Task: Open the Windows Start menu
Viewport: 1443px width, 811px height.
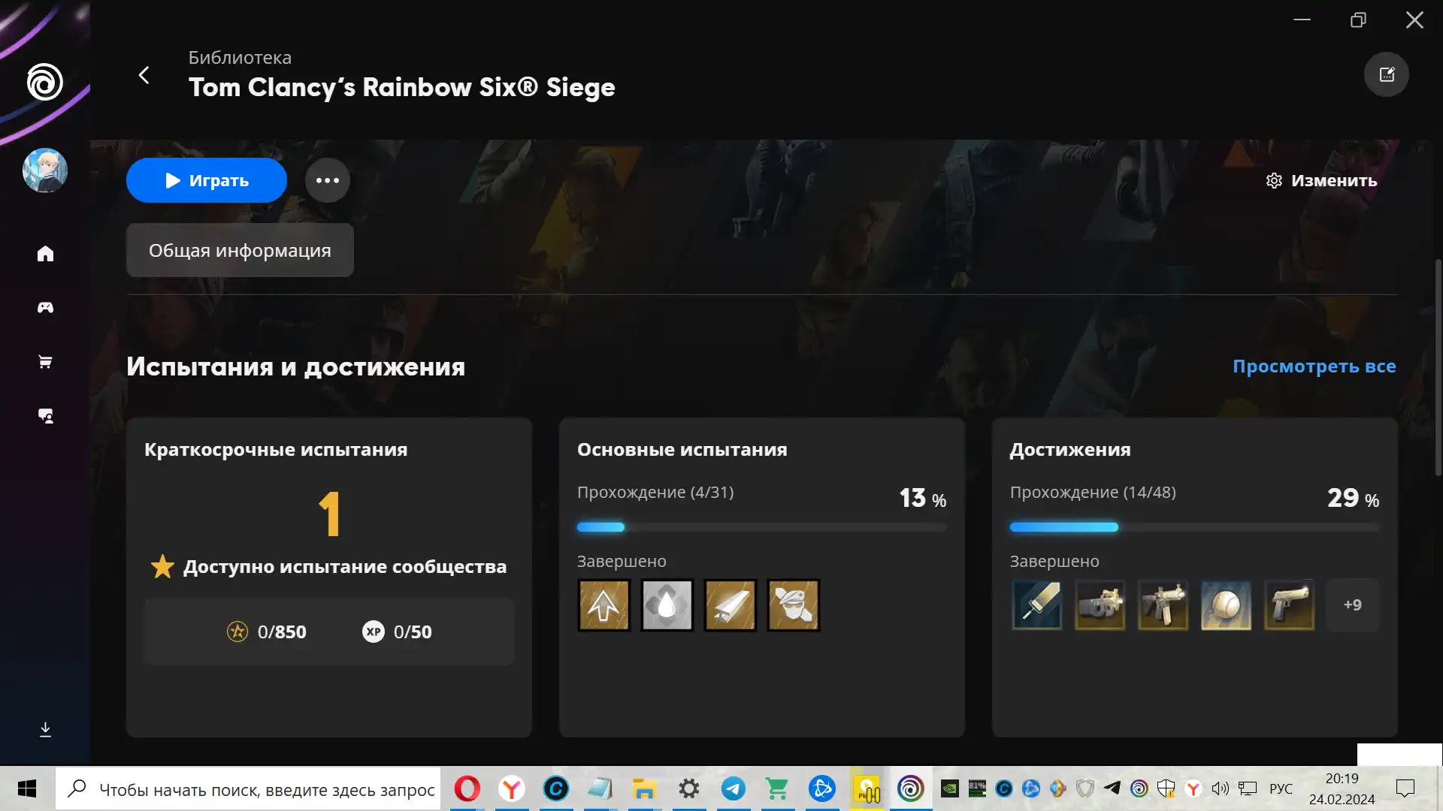Action: click(27, 788)
